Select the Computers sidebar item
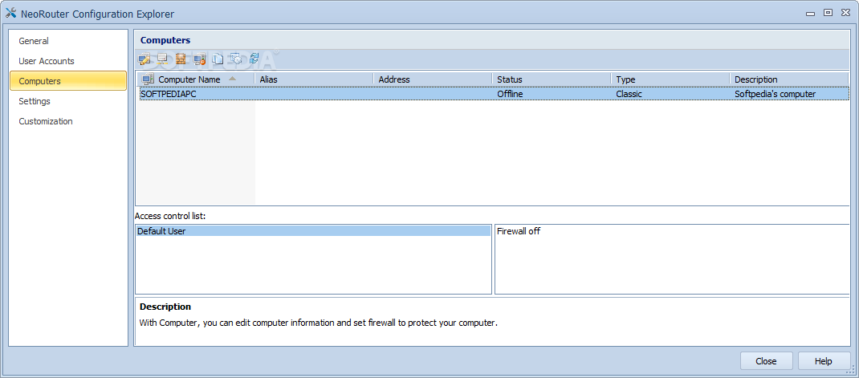The height and width of the screenshot is (378, 859). [68, 81]
